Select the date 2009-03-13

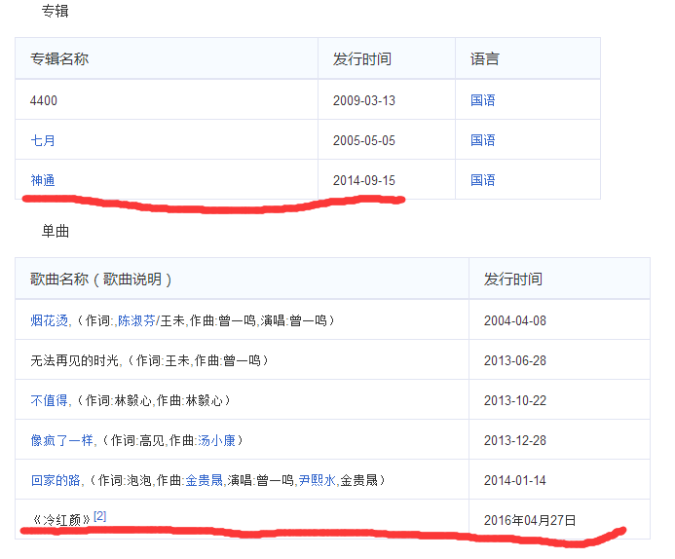(363, 100)
